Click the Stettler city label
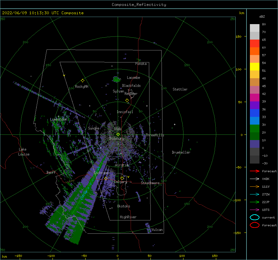 [180, 89]
